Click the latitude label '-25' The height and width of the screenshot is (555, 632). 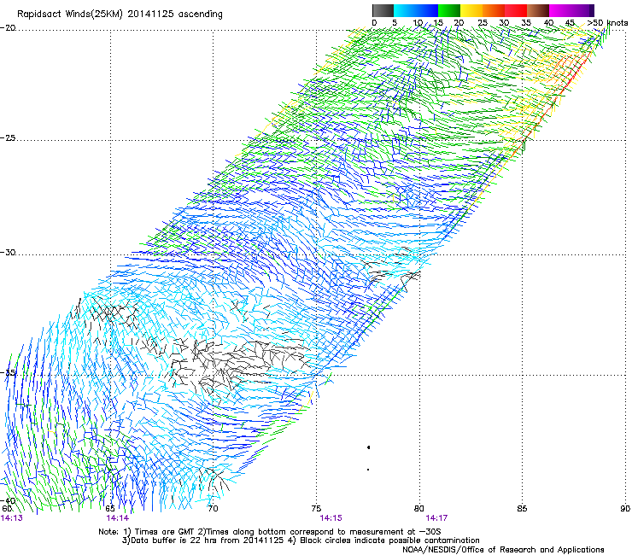(8, 137)
